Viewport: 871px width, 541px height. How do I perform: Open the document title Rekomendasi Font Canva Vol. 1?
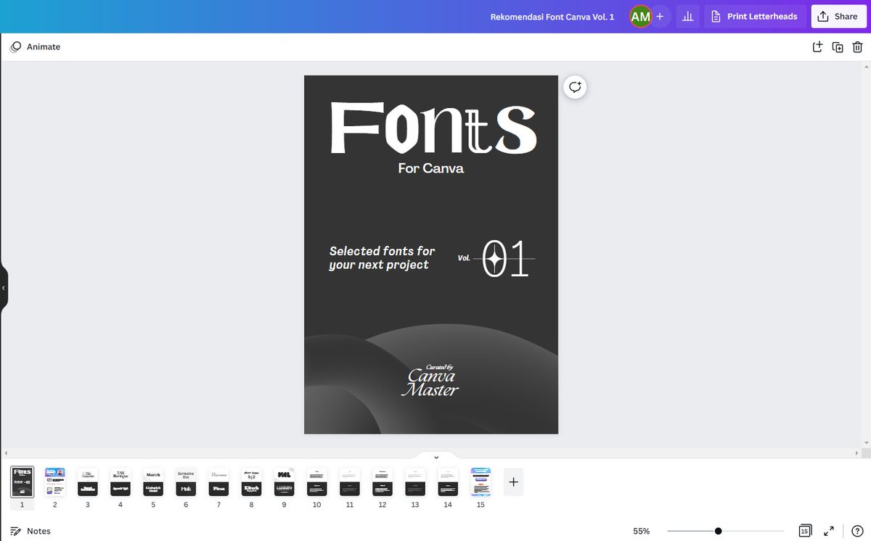coord(552,17)
